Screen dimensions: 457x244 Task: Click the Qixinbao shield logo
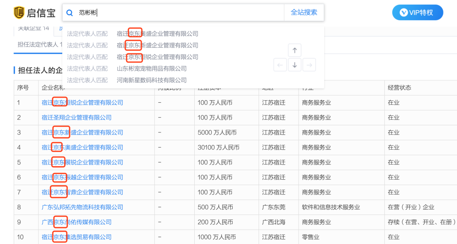19,13
